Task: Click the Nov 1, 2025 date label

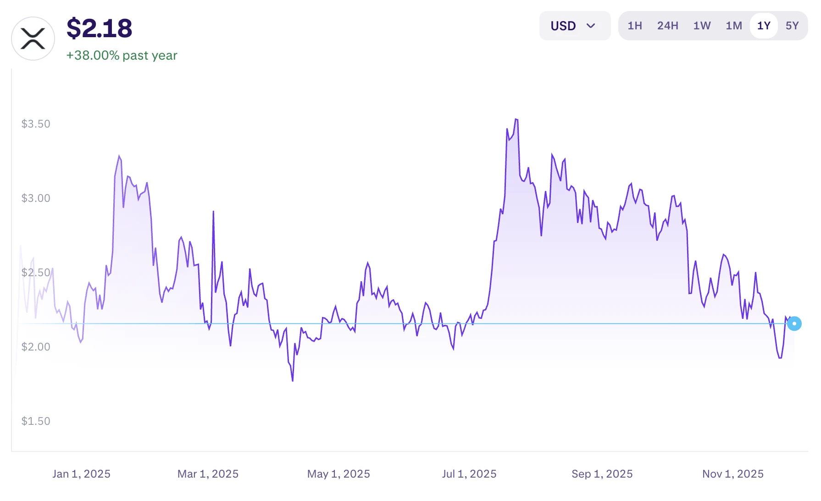Action: point(733,473)
